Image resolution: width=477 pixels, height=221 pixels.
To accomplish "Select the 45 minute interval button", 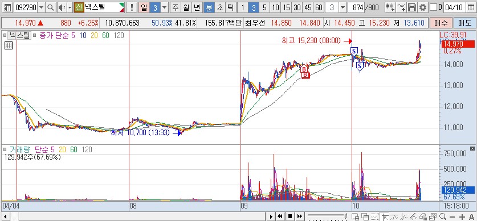I will [x=308, y=7].
